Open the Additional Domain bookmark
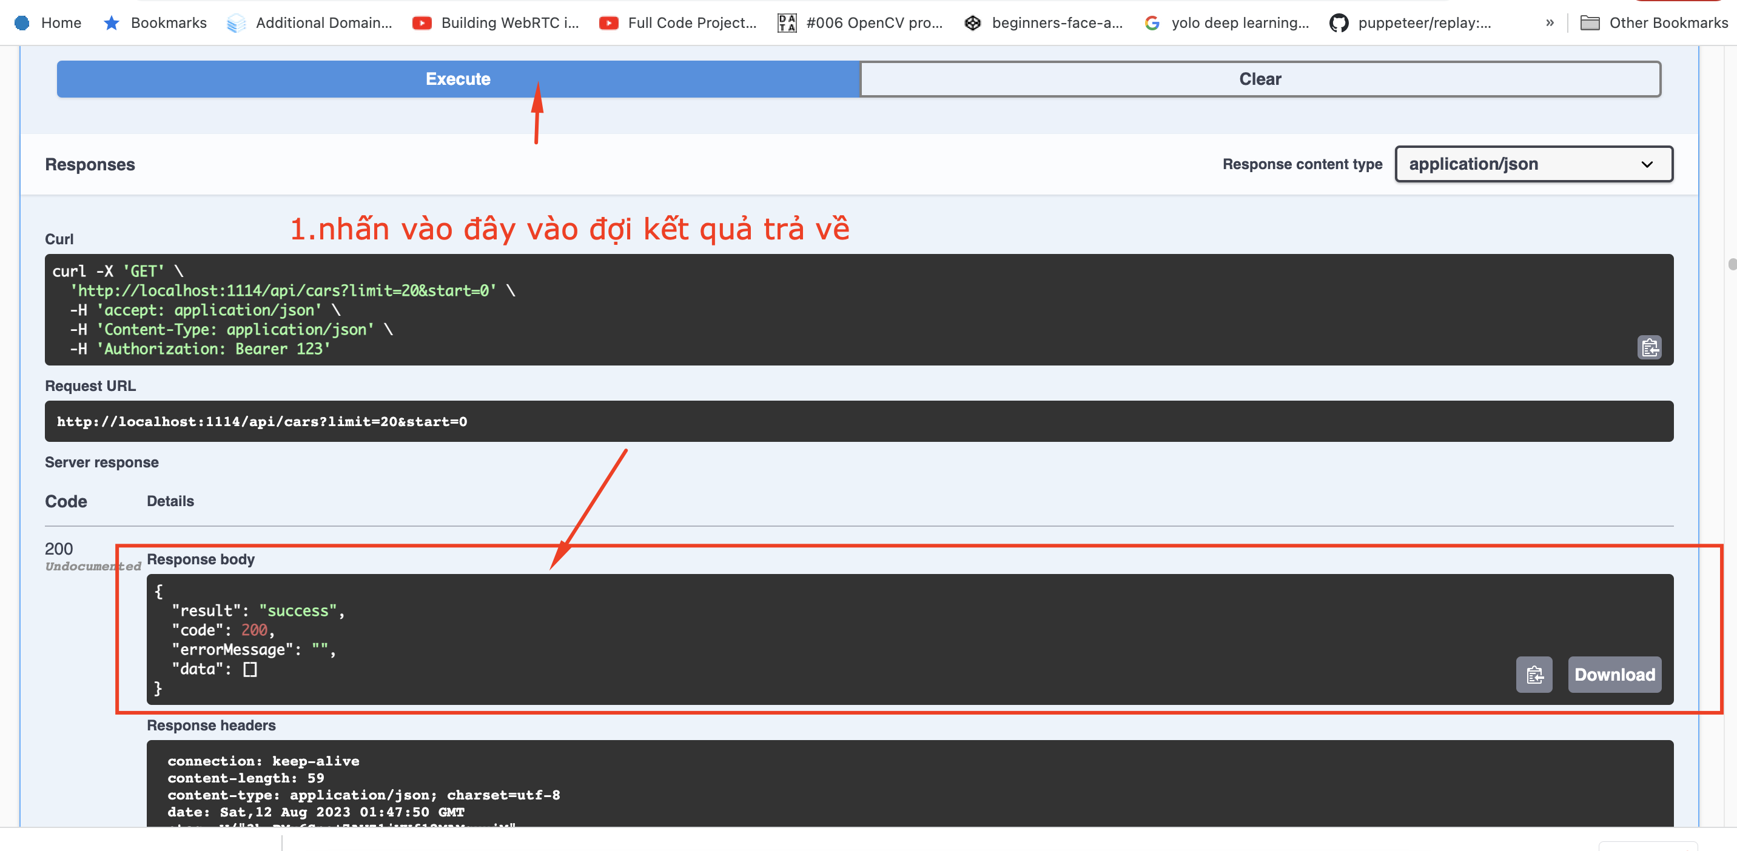This screenshot has height=851, width=1737. pos(309,23)
